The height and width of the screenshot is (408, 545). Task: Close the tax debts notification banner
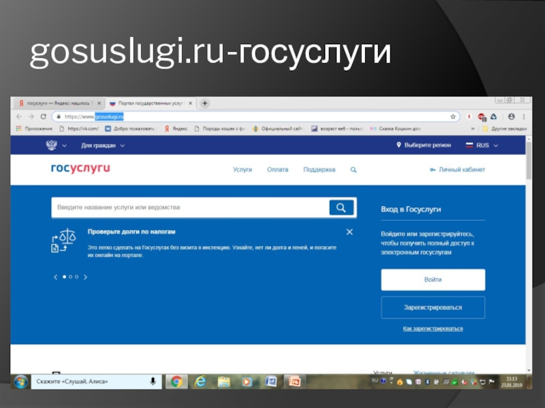coord(349,232)
